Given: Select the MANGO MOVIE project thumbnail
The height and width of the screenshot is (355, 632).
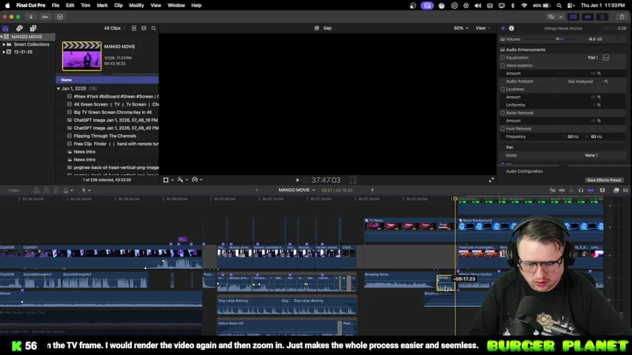Looking at the screenshot, I should tap(81, 56).
